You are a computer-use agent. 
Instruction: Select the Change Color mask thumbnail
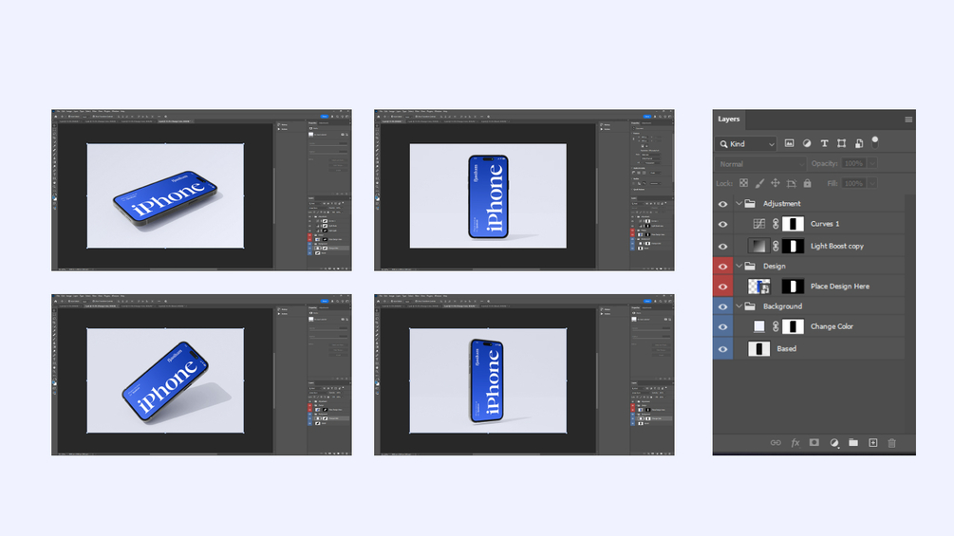click(x=793, y=326)
